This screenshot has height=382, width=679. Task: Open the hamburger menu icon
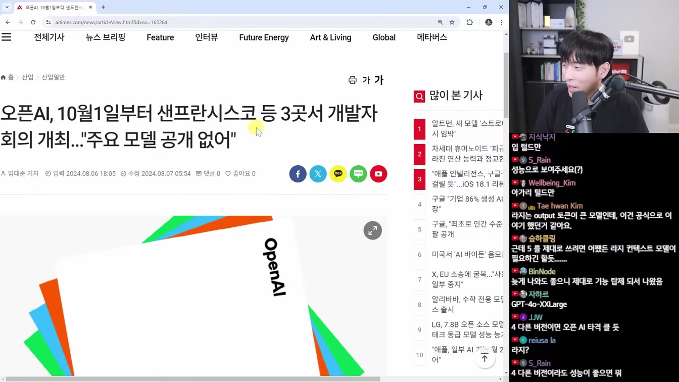[7, 37]
